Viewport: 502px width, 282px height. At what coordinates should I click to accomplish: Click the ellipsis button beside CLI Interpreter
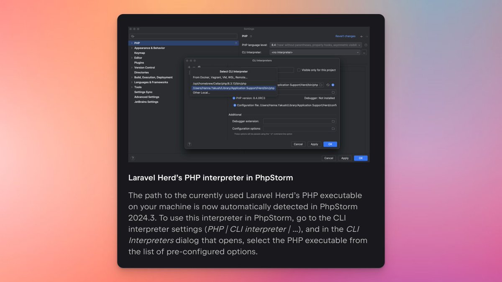pyautogui.click(x=364, y=52)
